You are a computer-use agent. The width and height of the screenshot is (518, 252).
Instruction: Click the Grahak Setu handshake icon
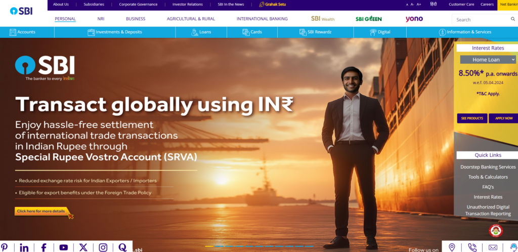coord(262,4)
